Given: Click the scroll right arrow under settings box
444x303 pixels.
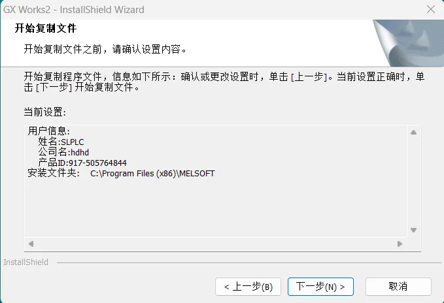Looking at the screenshot, I should (x=400, y=244).
